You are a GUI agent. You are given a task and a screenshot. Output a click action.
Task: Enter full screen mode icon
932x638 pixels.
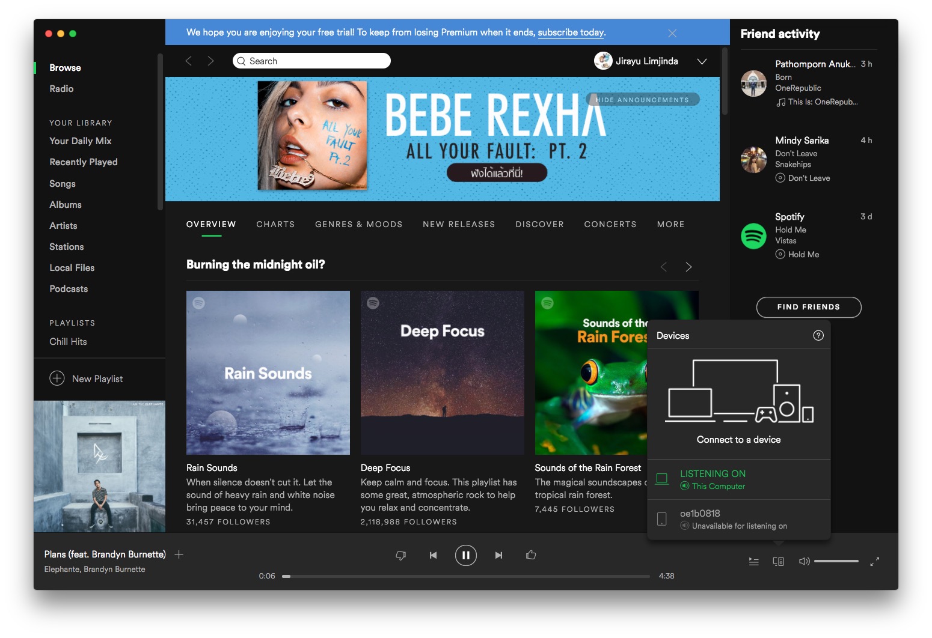pyautogui.click(x=875, y=562)
